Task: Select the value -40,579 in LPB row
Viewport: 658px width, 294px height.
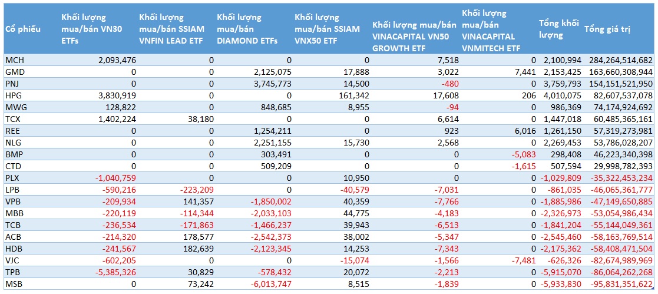Action: pyautogui.click(x=355, y=189)
